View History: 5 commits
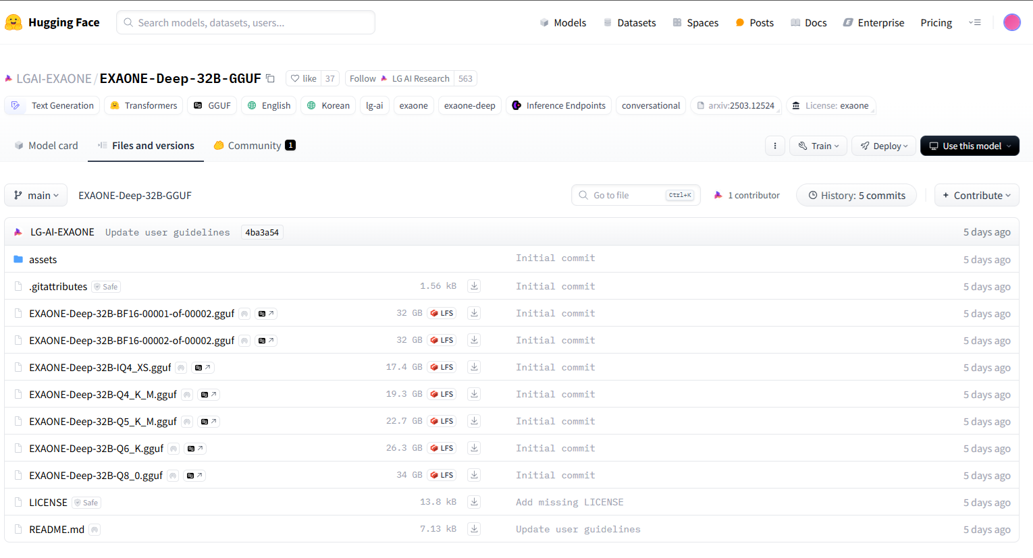This screenshot has width=1033, height=558. point(857,195)
